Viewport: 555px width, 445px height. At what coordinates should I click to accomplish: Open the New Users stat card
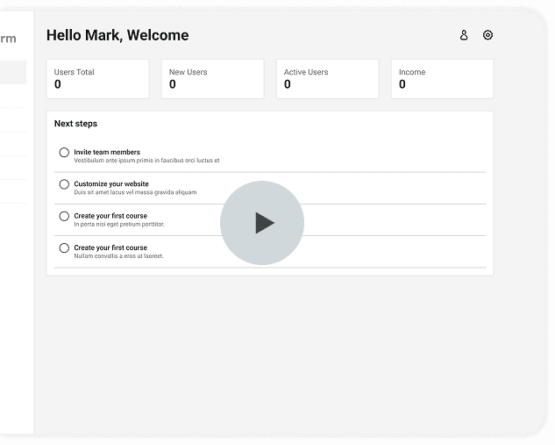point(213,79)
